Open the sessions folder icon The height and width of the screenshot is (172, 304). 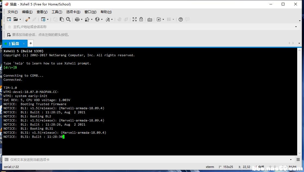click(15, 19)
